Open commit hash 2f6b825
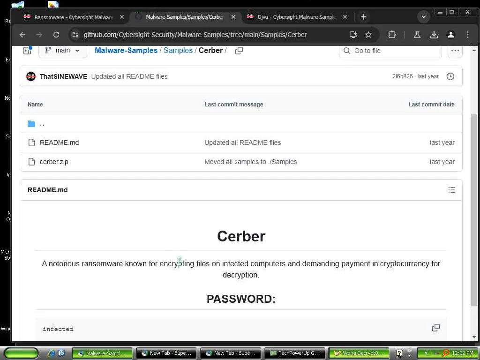 coord(402,76)
